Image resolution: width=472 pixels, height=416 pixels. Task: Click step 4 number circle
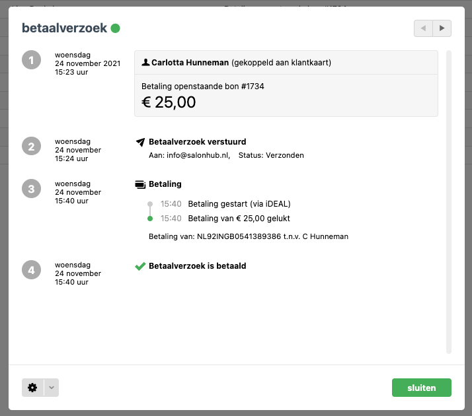coord(30,270)
